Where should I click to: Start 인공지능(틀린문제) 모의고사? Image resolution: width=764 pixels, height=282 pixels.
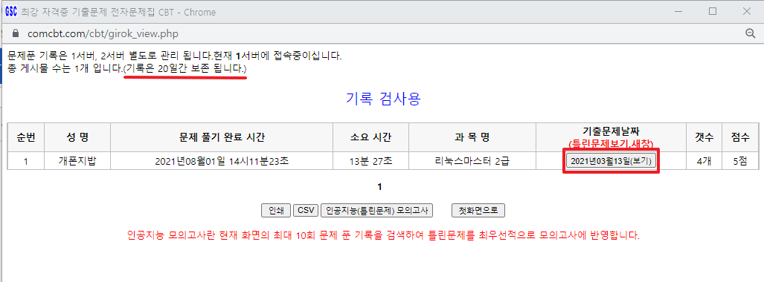376,210
